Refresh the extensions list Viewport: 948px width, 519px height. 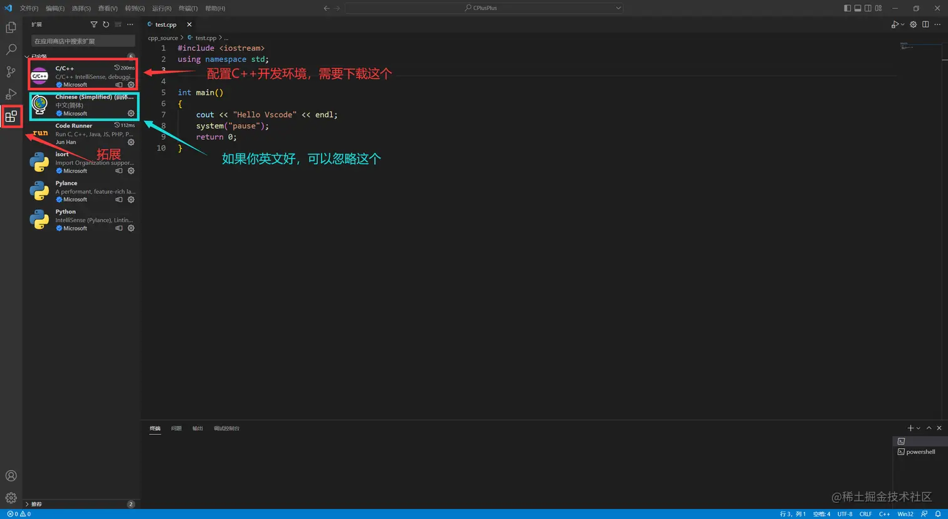[x=106, y=24]
